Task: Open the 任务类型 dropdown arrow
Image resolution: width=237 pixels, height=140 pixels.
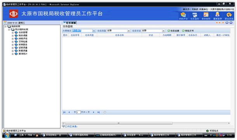Action: (x=129, y=31)
